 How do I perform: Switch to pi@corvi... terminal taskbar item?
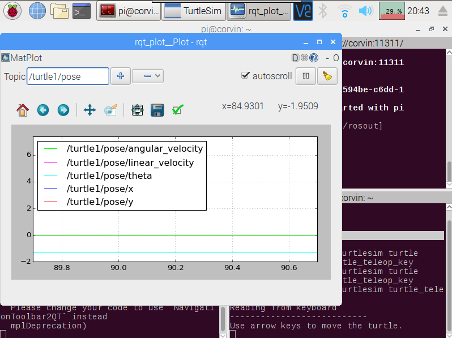[129, 11]
